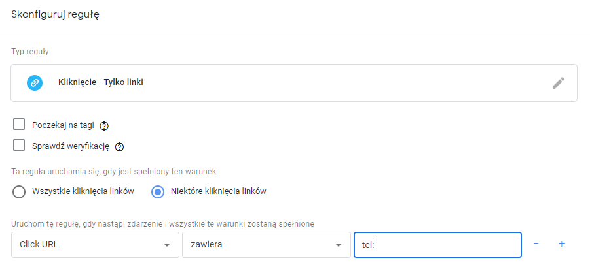Select Wszystkie kliknięcia linków radio button

coord(19,192)
